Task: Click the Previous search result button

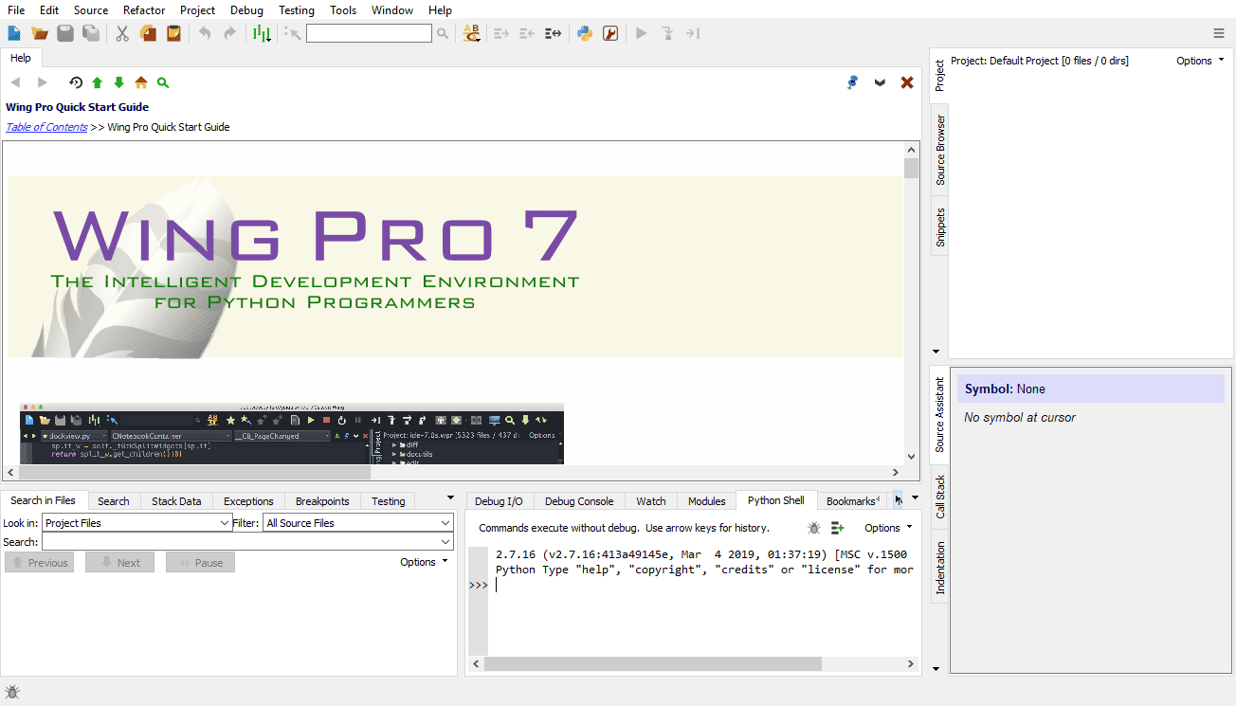Action: tap(40, 562)
